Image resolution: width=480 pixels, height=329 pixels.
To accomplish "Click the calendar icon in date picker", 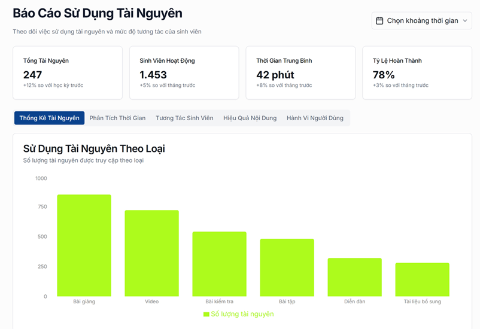I will tap(379, 21).
